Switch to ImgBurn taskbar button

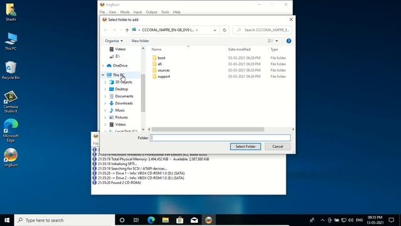[x=209, y=220]
